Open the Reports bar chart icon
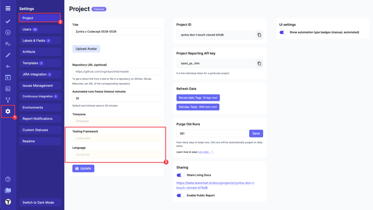 tap(8, 89)
